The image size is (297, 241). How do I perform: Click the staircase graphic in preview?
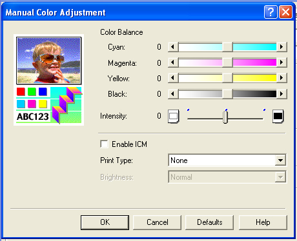67,105
